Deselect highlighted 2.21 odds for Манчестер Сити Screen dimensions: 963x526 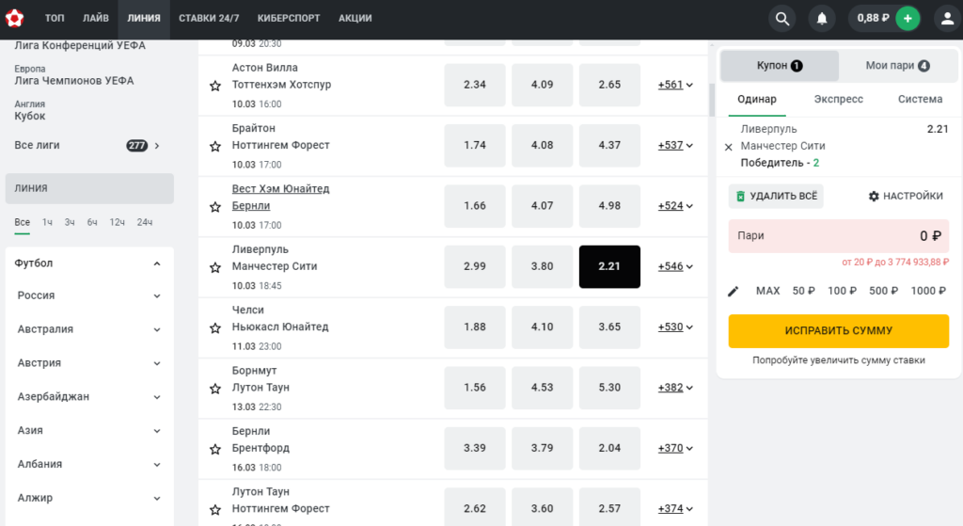pos(609,266)
